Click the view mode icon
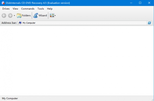Image resolution: width=154 pixels, height=101 pixels. 52,15
